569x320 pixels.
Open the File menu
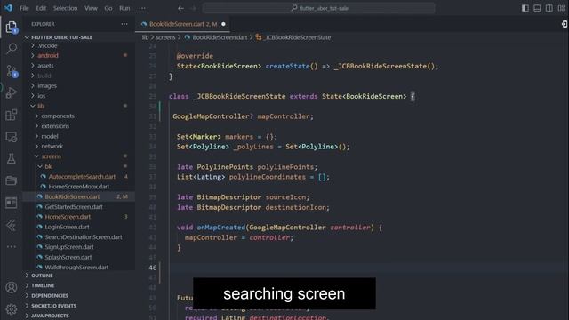coord(24,8)
